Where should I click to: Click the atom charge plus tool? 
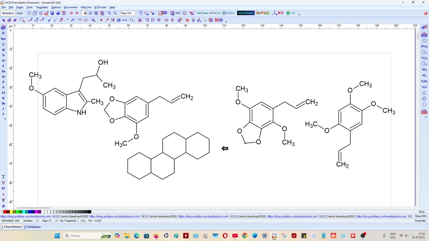(x=101, y=20)
